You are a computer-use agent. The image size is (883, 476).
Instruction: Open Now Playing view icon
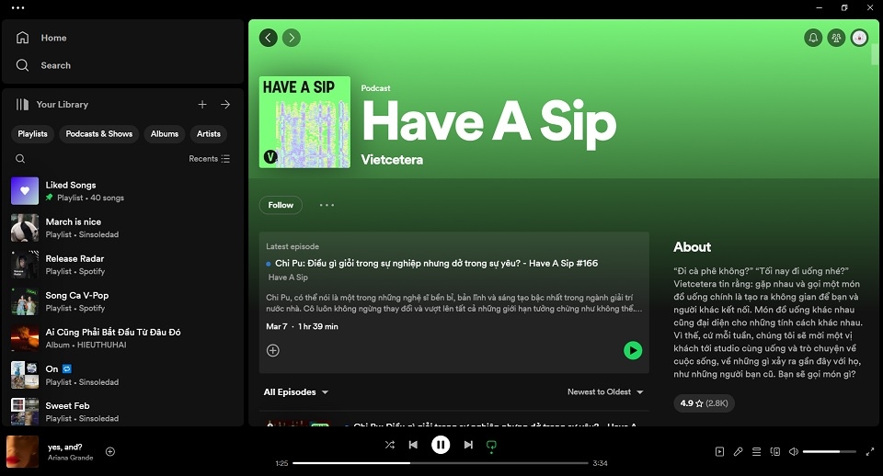click(719, 451)
